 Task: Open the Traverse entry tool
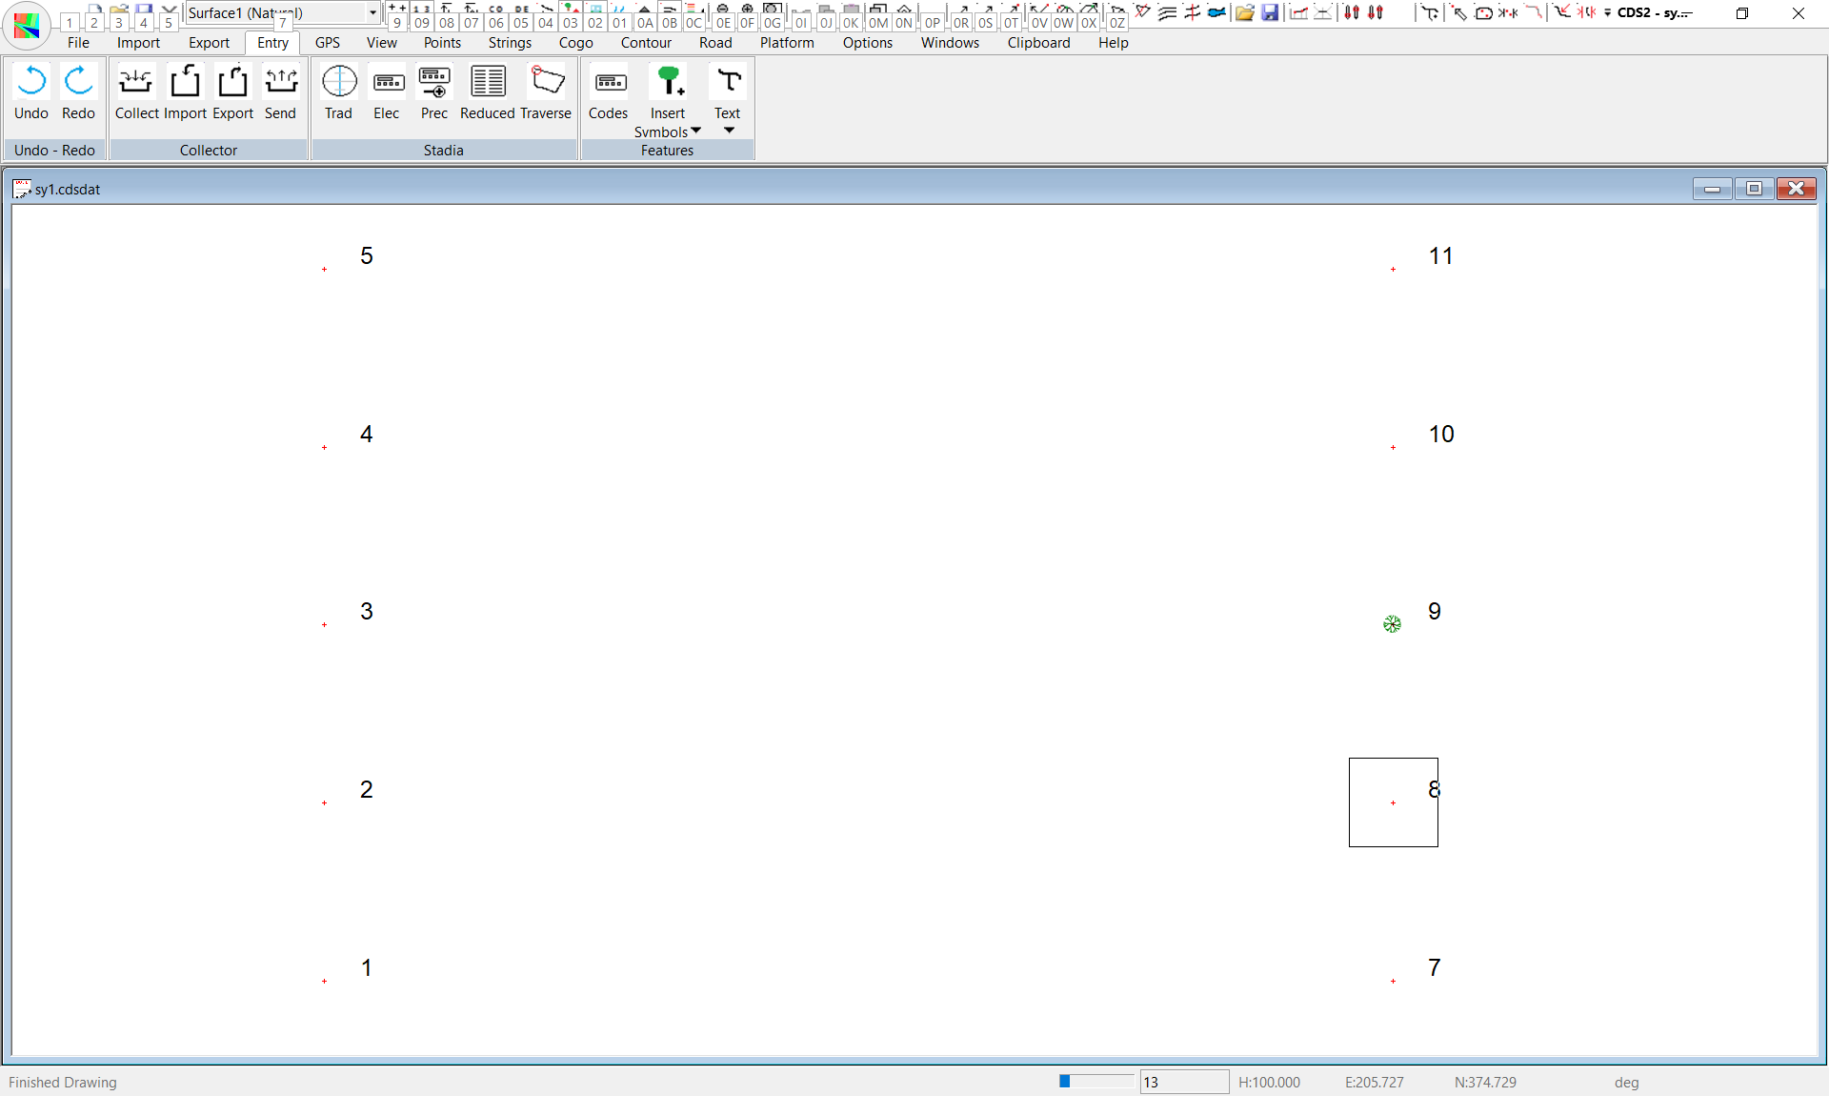tap(547, 83)
